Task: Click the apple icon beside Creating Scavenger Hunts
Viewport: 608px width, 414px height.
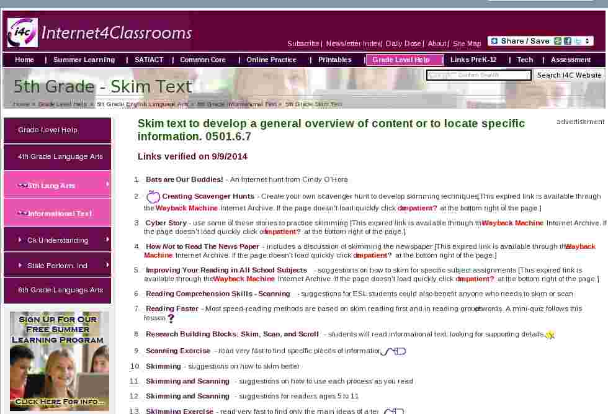Action: click(153, 197)
